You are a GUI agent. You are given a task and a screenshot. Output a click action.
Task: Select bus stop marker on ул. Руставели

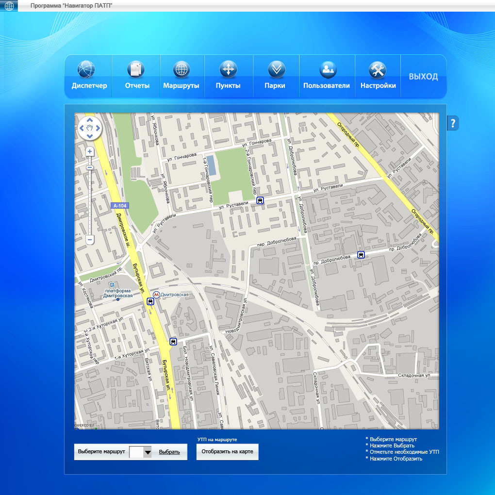(260, 200)
